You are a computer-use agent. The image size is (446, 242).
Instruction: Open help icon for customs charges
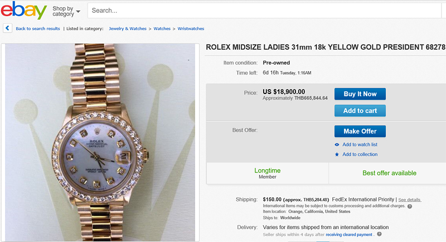click(410, 206)
